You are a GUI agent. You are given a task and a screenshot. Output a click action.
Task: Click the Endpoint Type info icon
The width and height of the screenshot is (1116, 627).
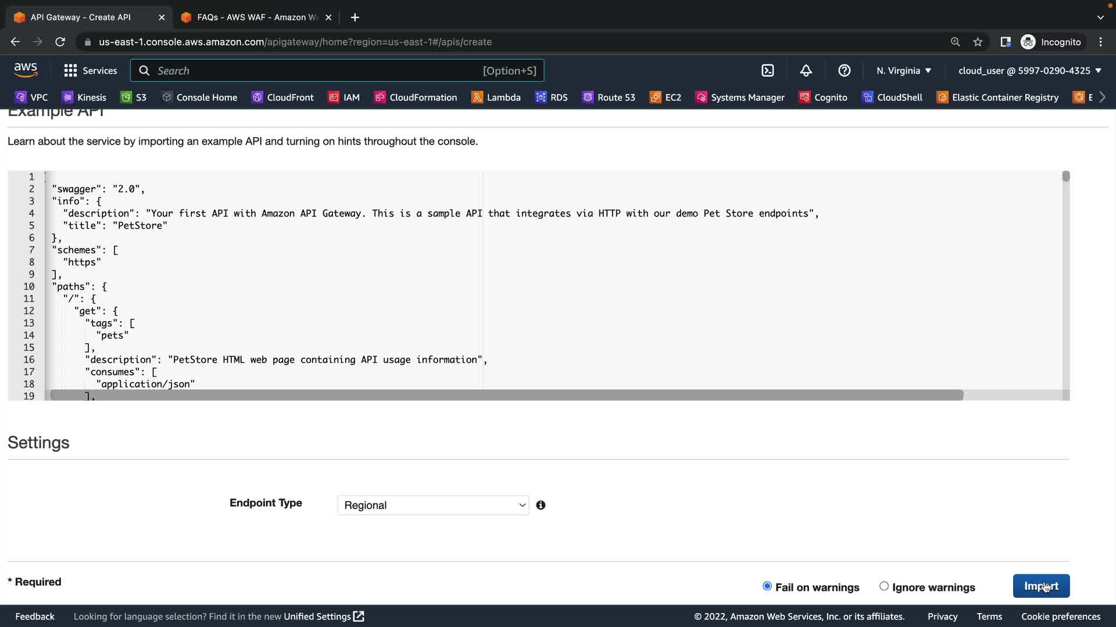point(541,505)
